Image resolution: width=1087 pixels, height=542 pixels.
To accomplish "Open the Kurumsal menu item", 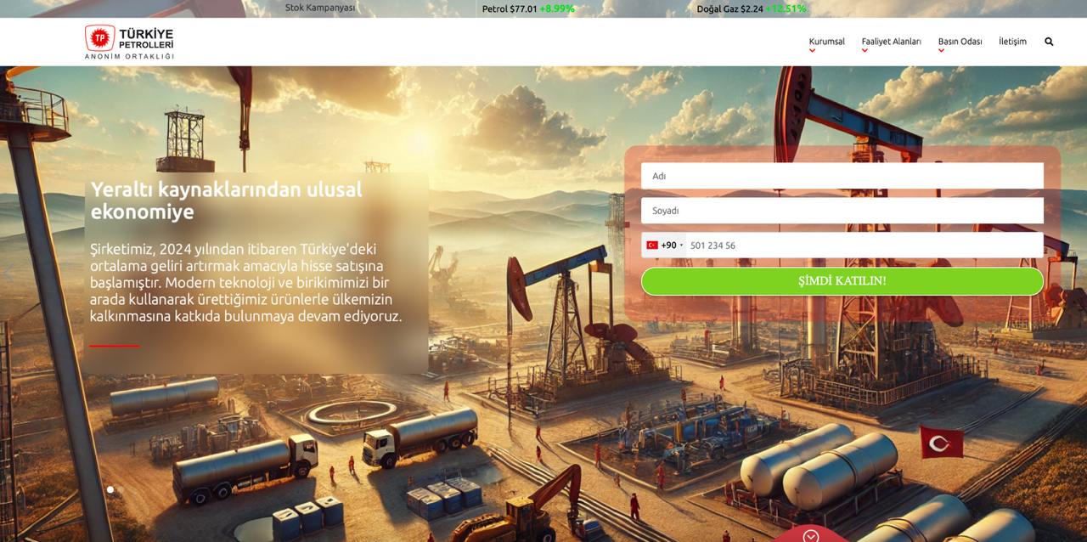I will (826, 41).
